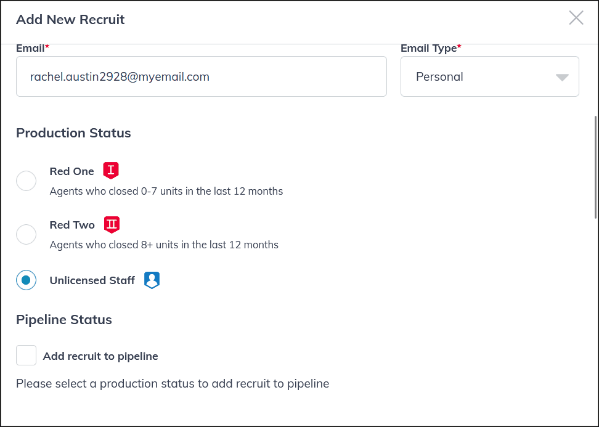Click the selected Unlicensed Staff radio button
Screen dimensions: 599x427
pyautogui.click(x=26, y=280)
